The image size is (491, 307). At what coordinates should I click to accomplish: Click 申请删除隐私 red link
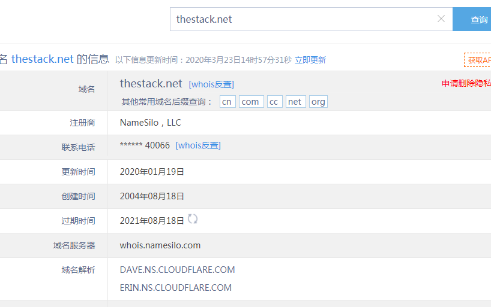click(x=466, y=83)
